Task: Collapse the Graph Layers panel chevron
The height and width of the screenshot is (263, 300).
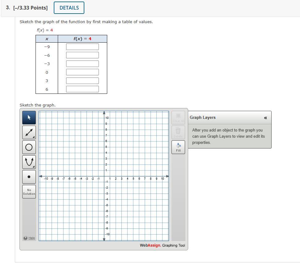Action: (265, 118)
